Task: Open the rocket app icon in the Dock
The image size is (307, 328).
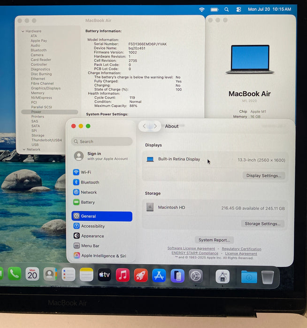Action: [x=141, y=275]
